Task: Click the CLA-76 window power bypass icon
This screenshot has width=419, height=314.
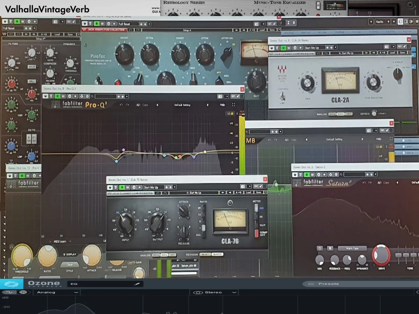Action: tap(111, 187)
